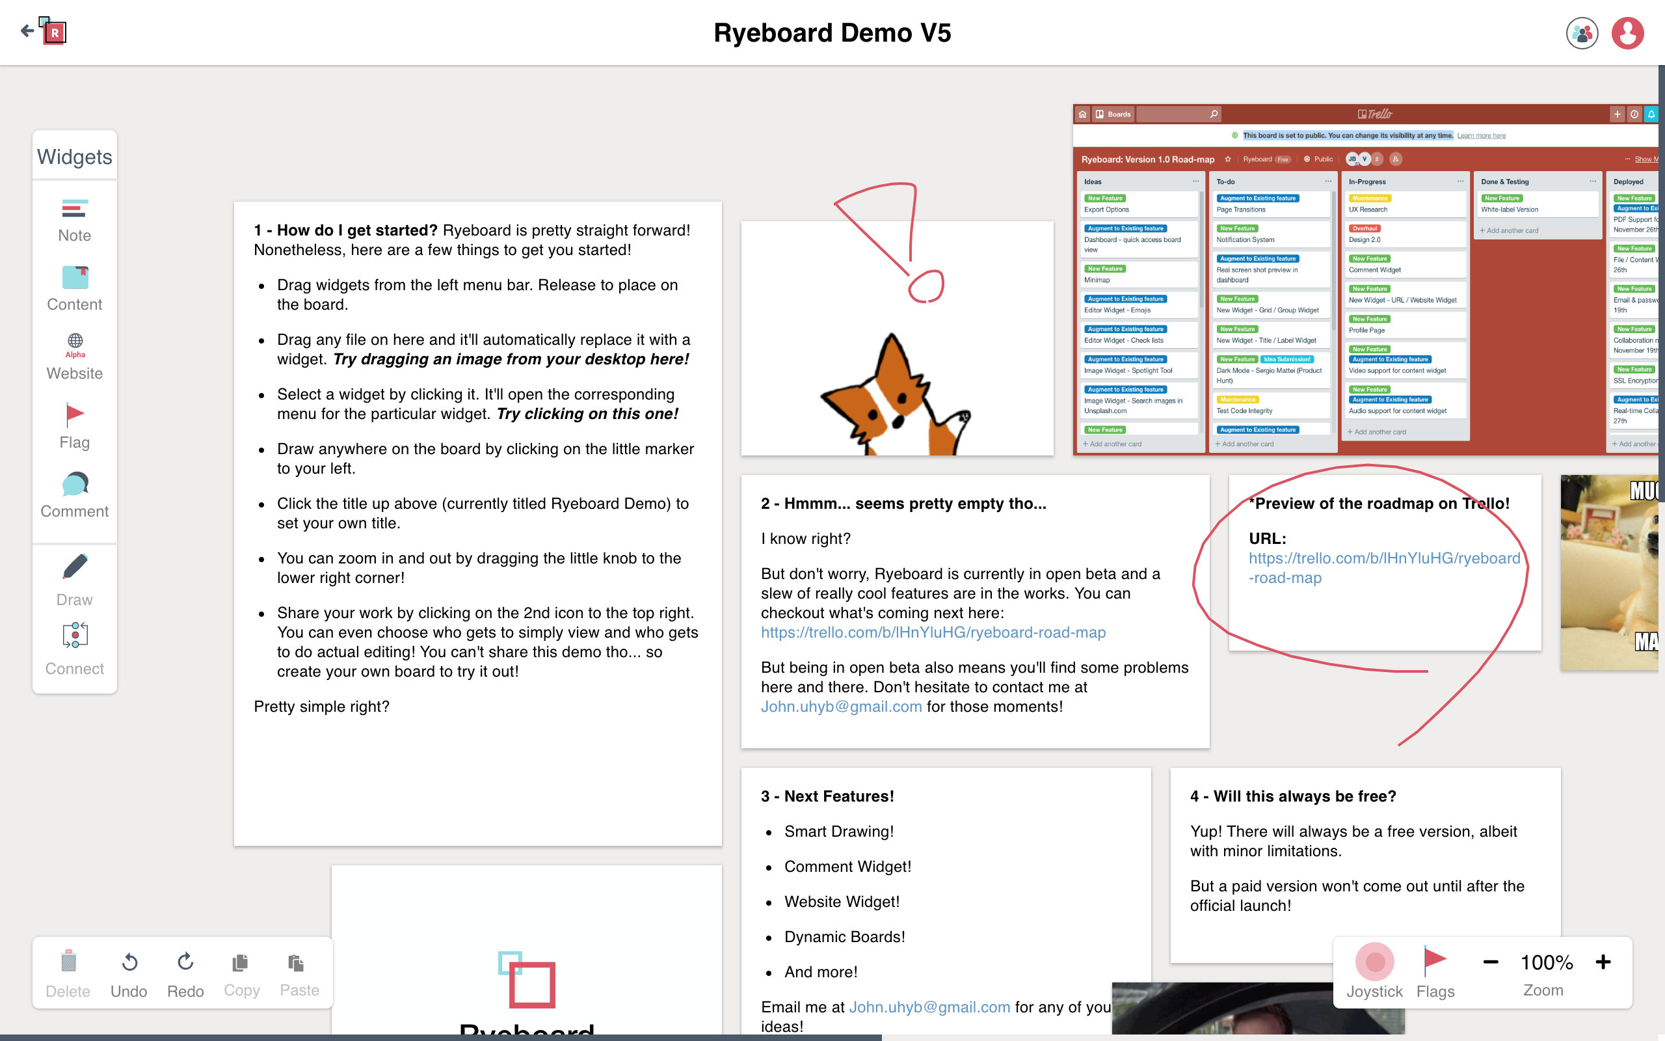Click the 'And more!' list item
The image size is (1665, 1041).
click(821, 971)
